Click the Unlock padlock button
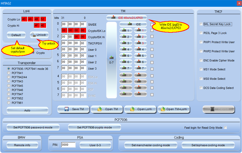This screenshot has height=153, width=242. pyautogui.click(x=39, y=35)
